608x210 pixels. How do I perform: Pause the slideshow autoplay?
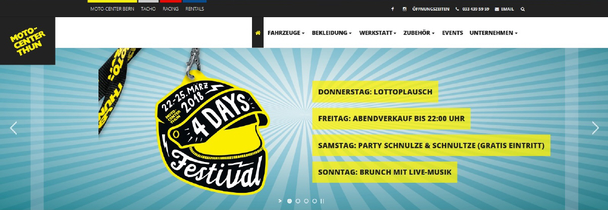(322, 201)
